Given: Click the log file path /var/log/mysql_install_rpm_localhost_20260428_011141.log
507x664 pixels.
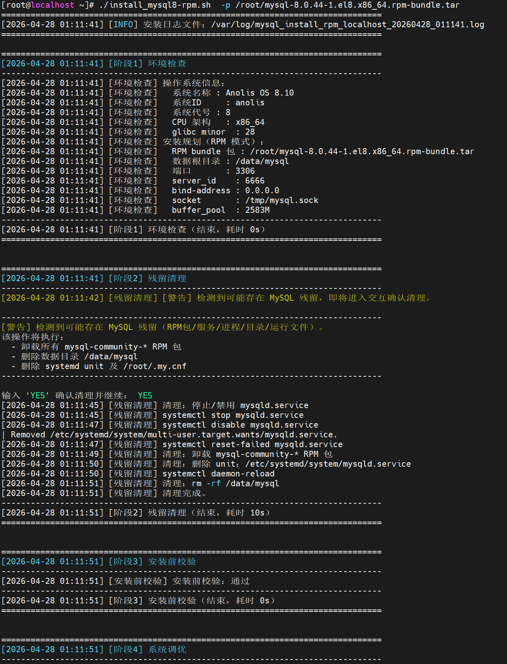Looking at the screenshot, I should click(x=348, y=24).
